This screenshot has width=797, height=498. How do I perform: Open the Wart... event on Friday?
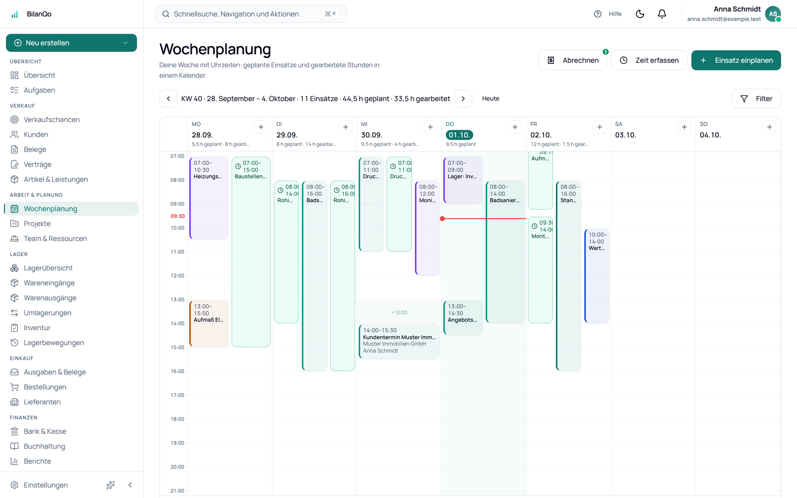click(597, 276)
